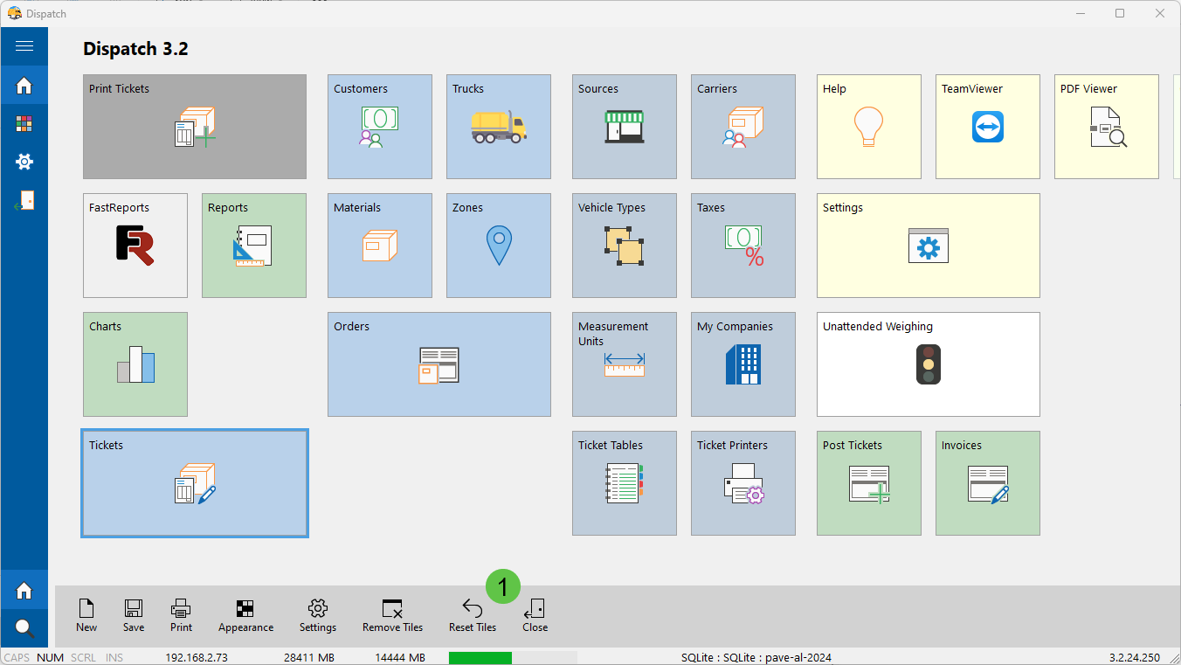Viewport: 1181px width, 665px height.
Task: Open the Trucks tile
Action: click(498, 127)
